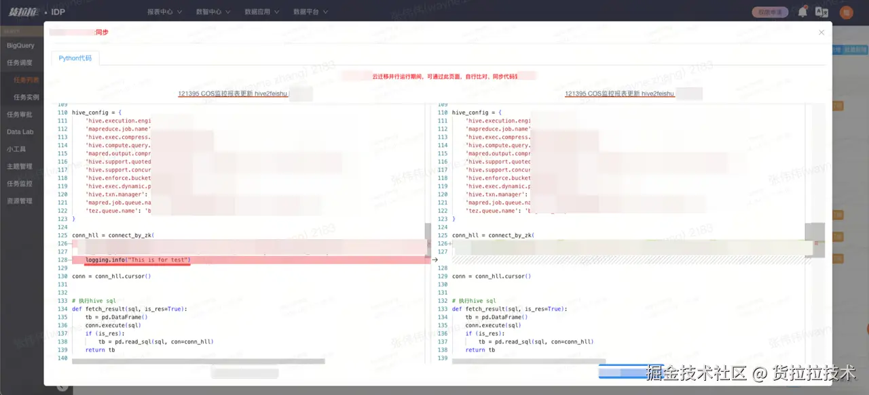Click the left pane line 122 'tez.queue.name'
The image size is (869, 395).
pyautogui.click(x=118, y=211)
